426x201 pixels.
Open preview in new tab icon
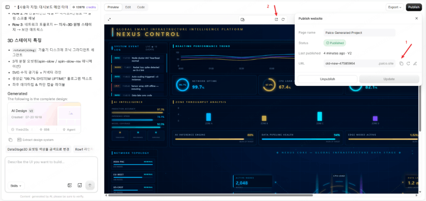[276, 19]
